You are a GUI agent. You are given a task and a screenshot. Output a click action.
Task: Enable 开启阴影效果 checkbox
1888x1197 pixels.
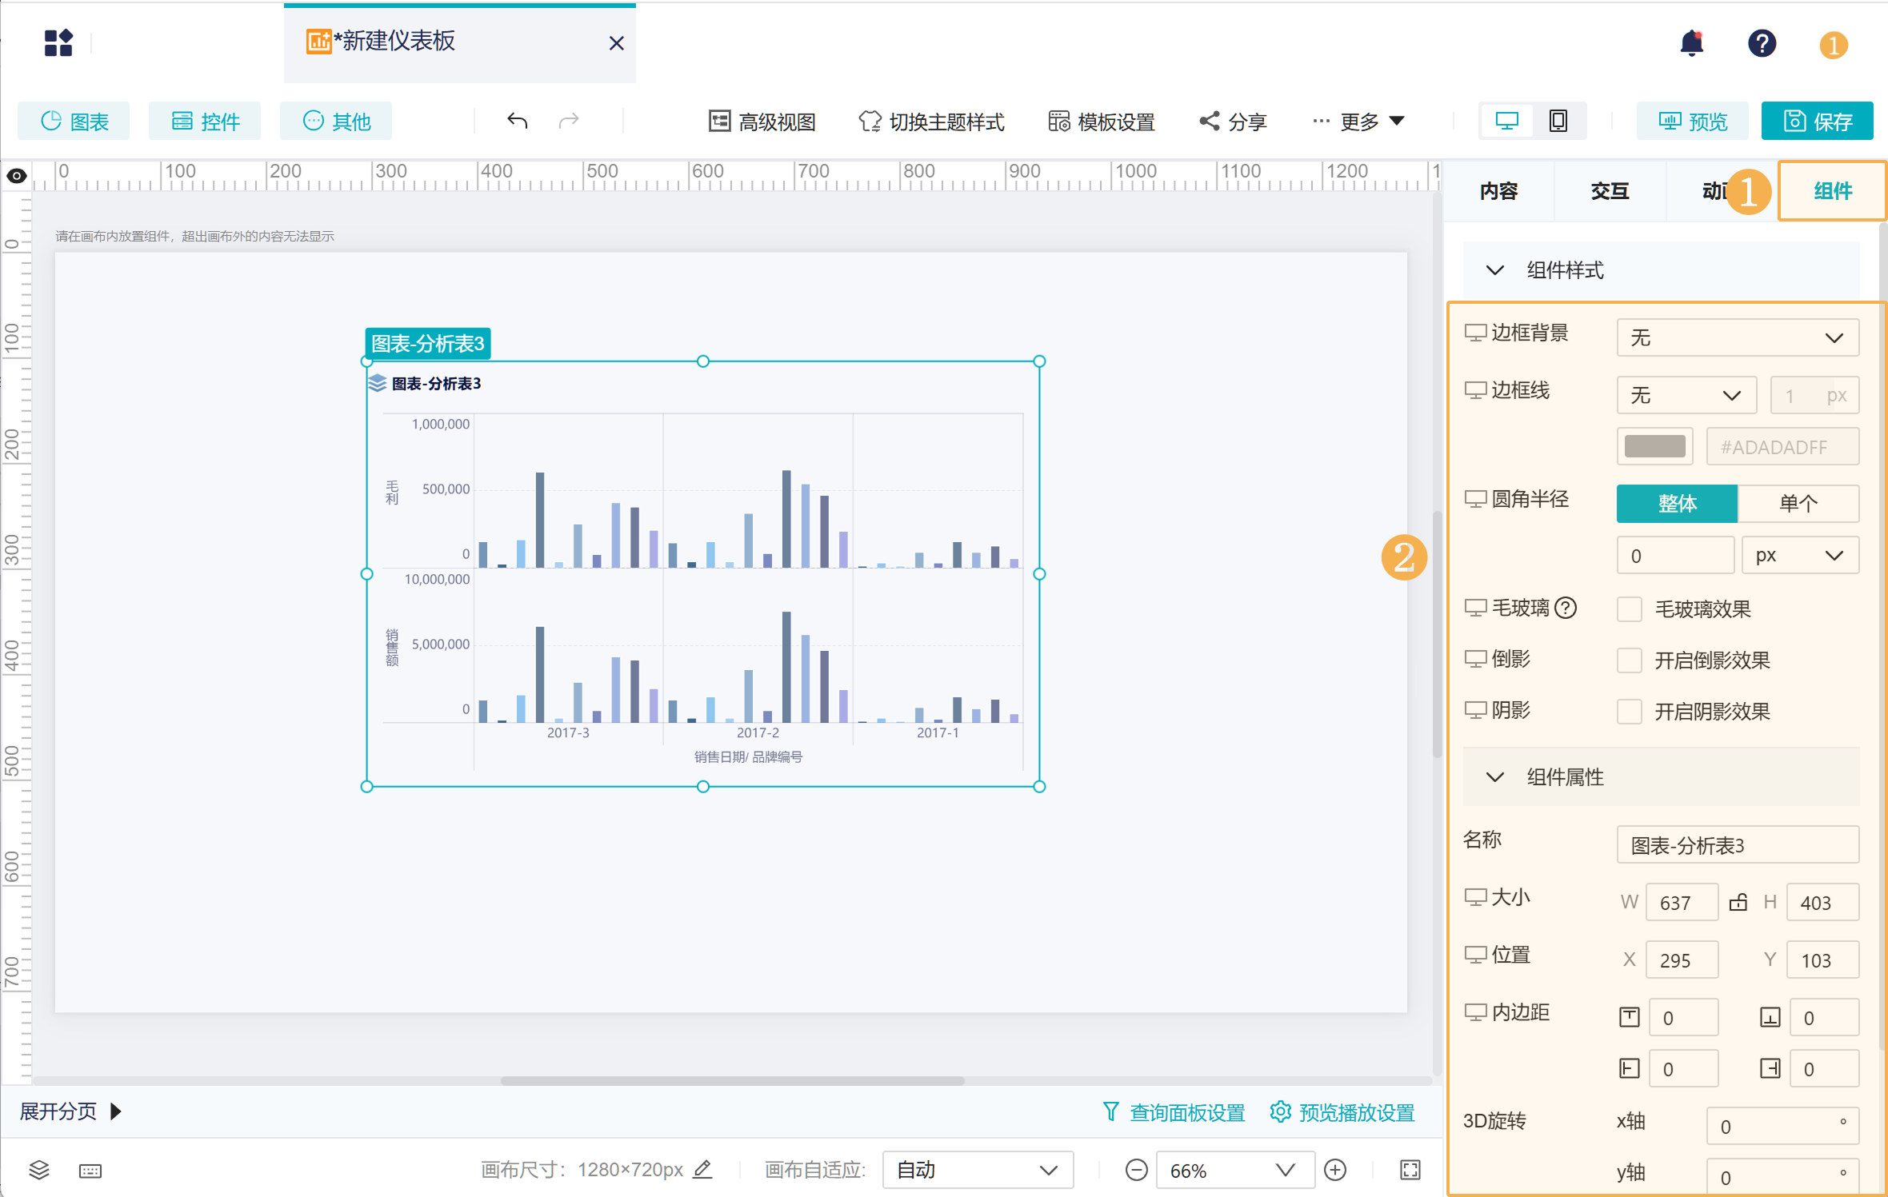click(1629, 712)
